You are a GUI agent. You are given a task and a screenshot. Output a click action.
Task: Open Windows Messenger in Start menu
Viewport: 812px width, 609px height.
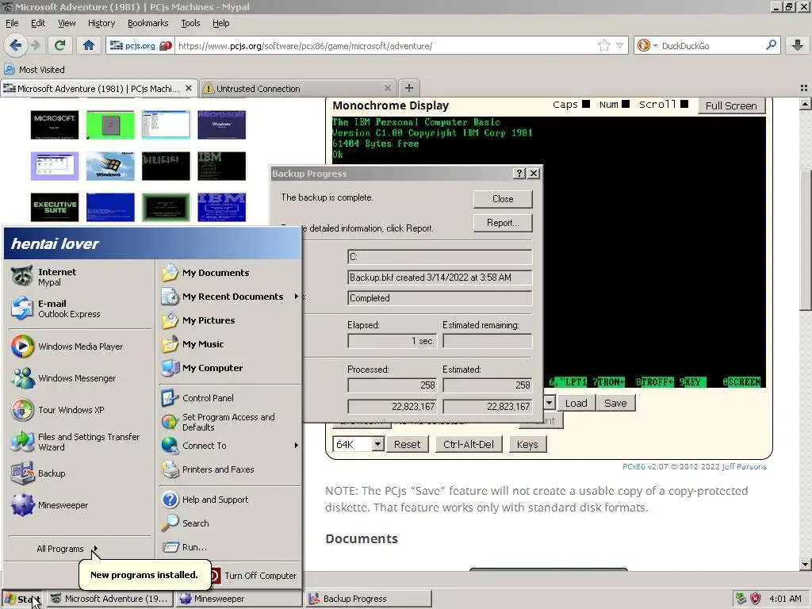tap(80, 378)
